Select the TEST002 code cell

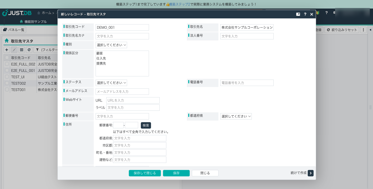pos(23,83)
